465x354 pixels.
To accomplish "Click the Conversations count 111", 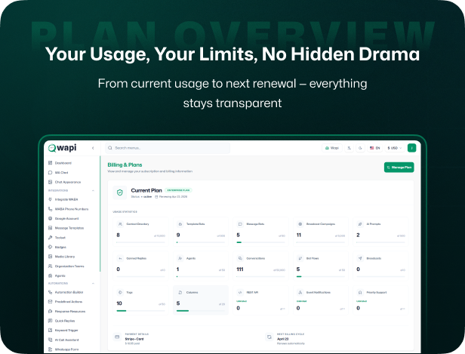I will pyautogui.click(x=240, y=269).
